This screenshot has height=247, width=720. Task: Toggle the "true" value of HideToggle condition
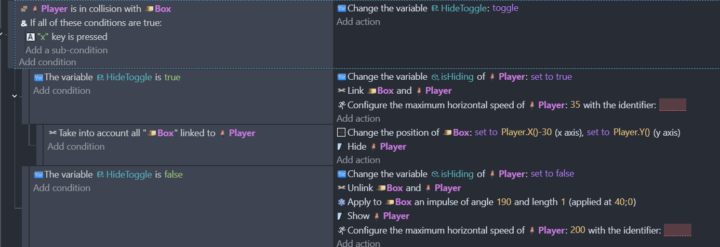pos(172,77)
